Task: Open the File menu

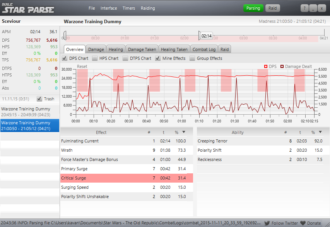Action: 92,8
